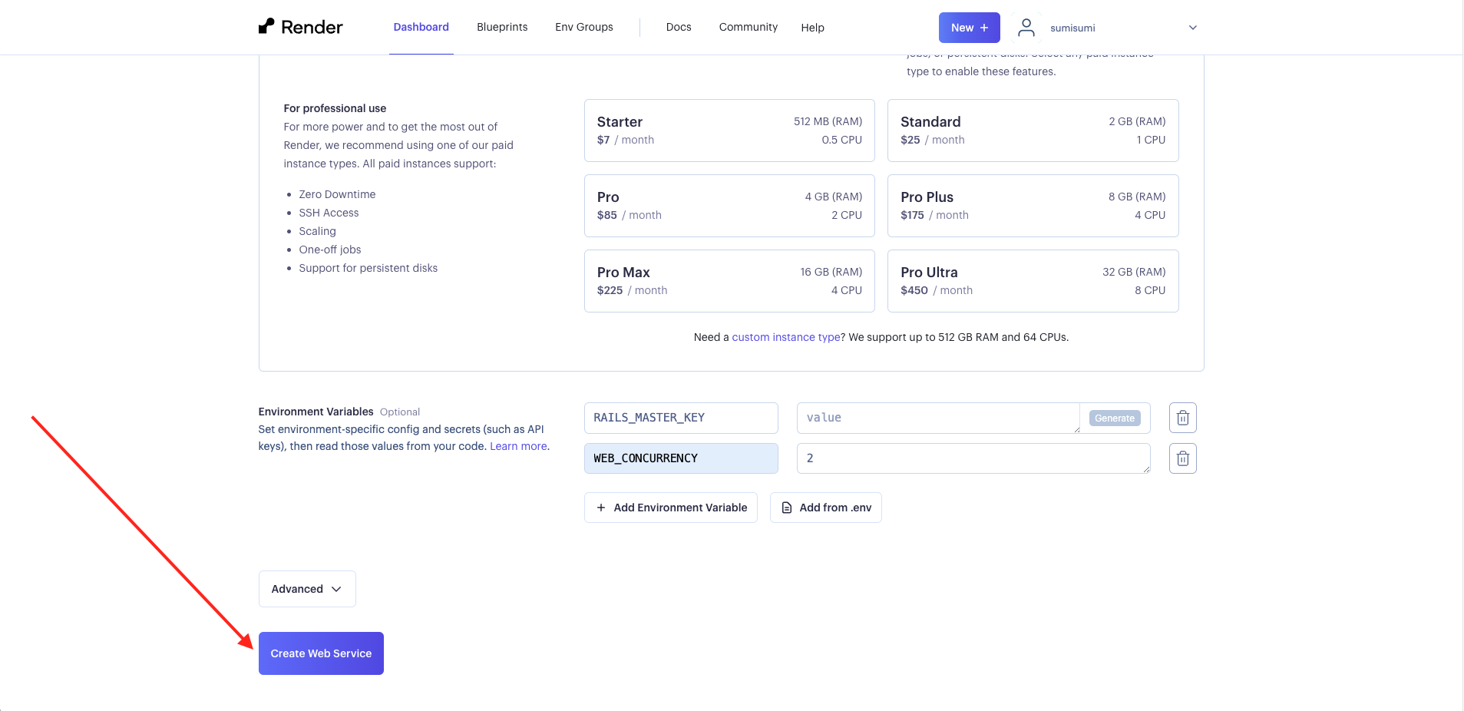Open the Docs link
This screenshot has height=711, width=1464.
click(679, 27)
